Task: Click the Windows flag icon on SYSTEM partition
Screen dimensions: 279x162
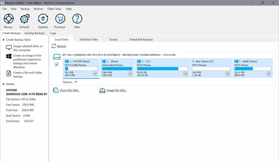Action: pos(67,61)
